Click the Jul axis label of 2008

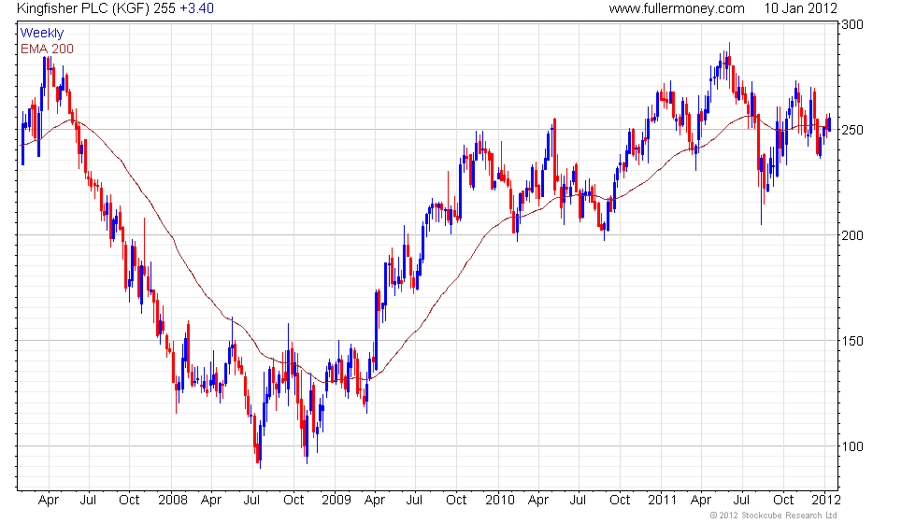[251, 501]
